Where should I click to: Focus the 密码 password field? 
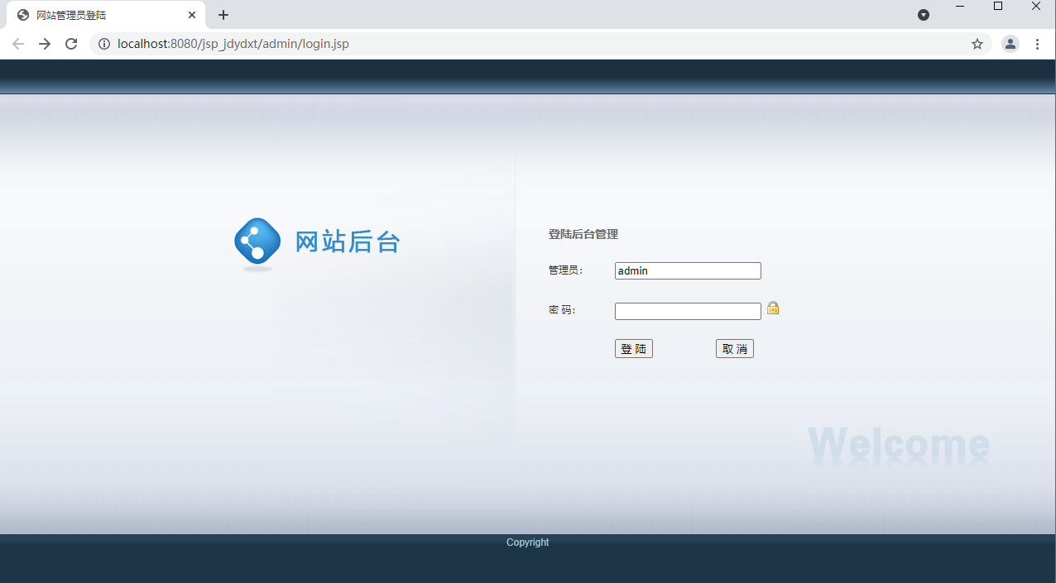688,311
